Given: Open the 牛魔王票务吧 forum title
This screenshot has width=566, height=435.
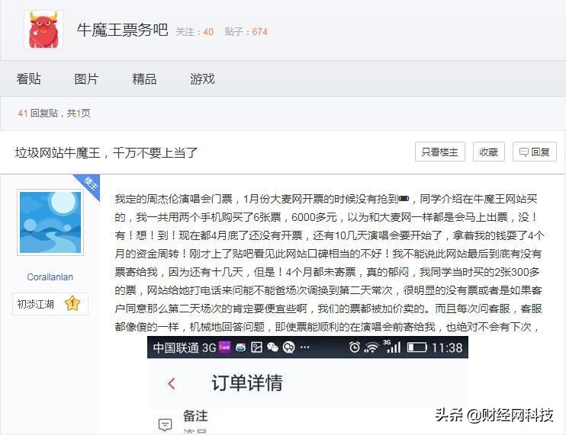Looking at the screenshot, I should [x=122, y=30].
